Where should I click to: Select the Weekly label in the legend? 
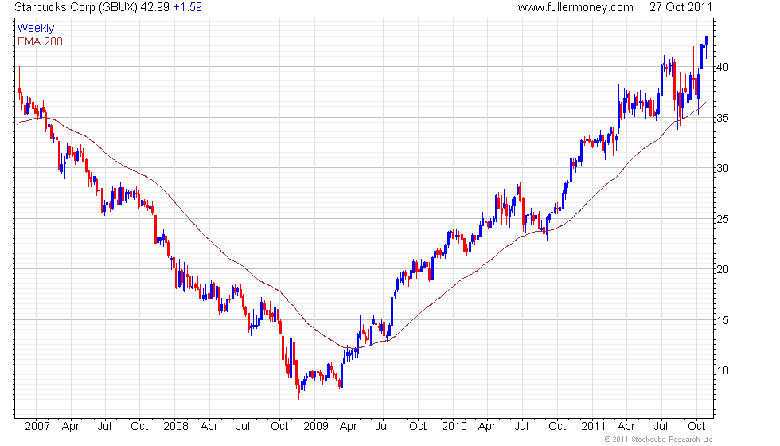pos(36,29)
